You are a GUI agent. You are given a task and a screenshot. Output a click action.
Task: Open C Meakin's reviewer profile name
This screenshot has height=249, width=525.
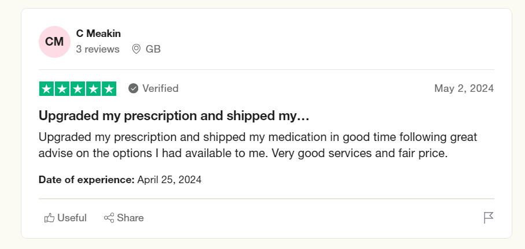pyautogui.click(x=98, y=34)
